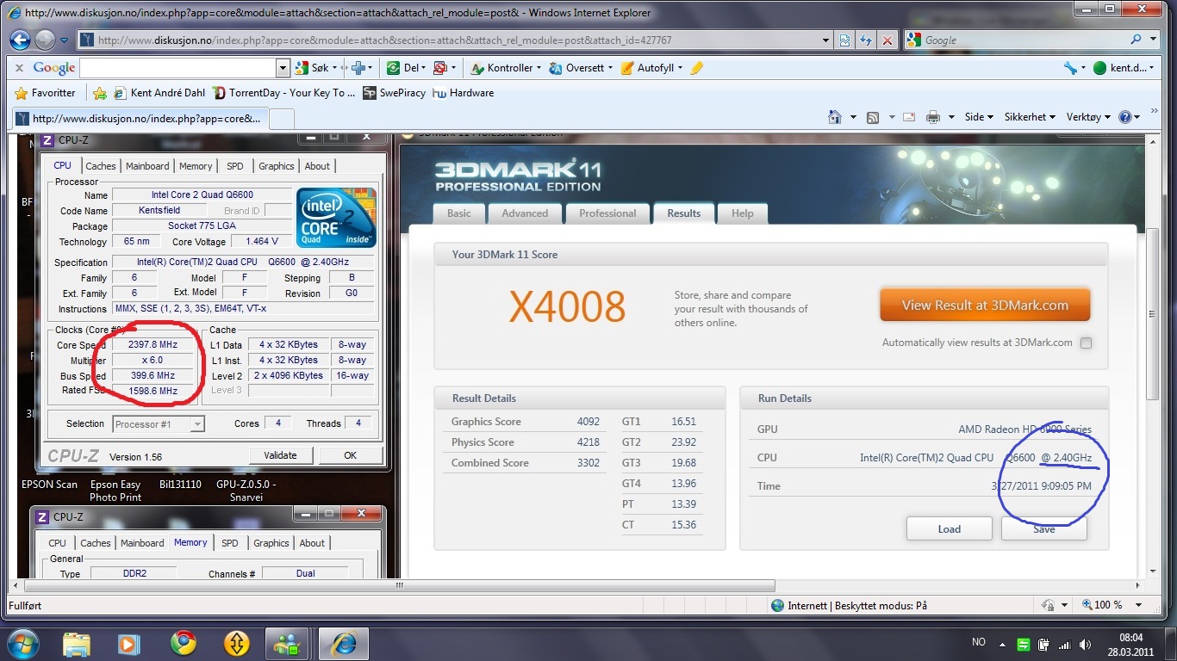The height and width of the screenshot is (661, 1177).
Task: Click the Read Mail envelope icon
Action: click(x=907, y=117)
